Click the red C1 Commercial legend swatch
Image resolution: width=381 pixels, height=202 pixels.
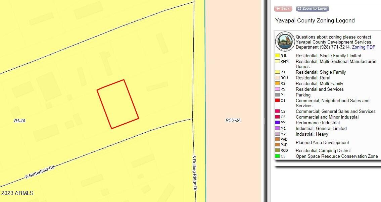point(277,100)
